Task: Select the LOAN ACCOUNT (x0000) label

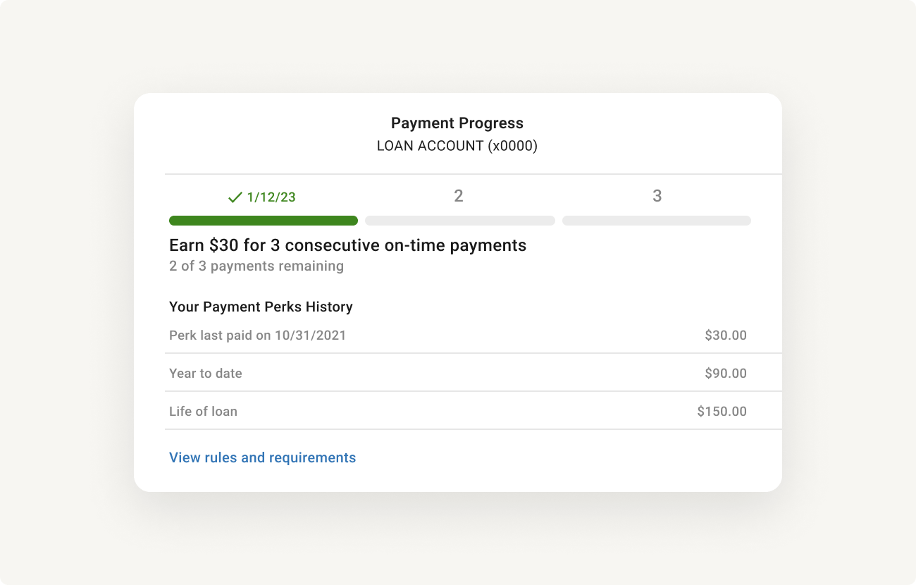Action: click(x=457, y=146)
